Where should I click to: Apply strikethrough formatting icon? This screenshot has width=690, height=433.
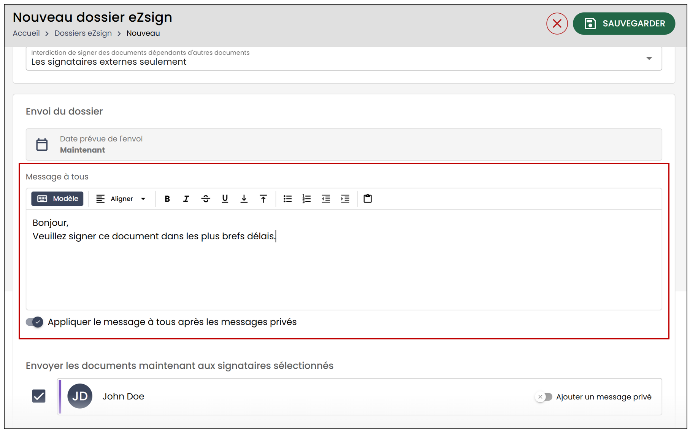206,199
